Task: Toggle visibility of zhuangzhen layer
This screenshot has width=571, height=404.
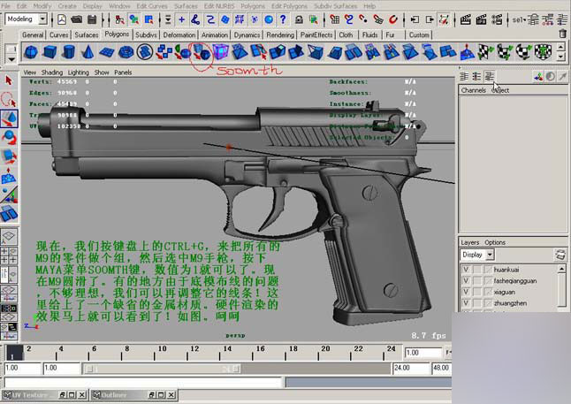Action: tap(466, 302)
